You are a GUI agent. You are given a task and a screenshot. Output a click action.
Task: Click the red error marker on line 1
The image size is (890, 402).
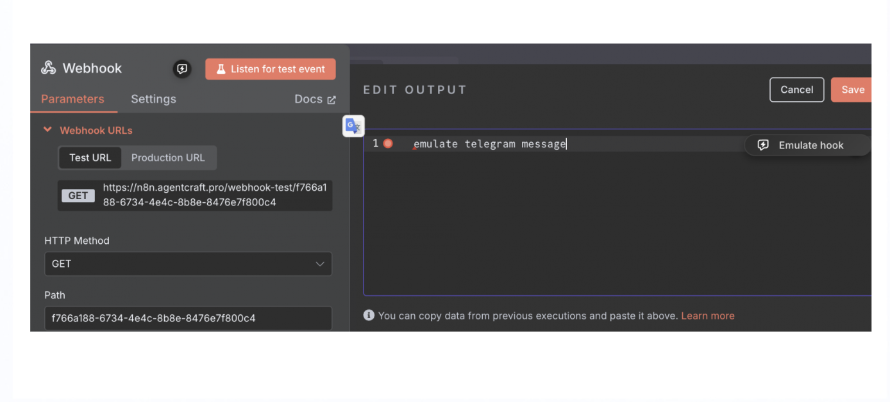pyautogui.click(x=388, y=143)
